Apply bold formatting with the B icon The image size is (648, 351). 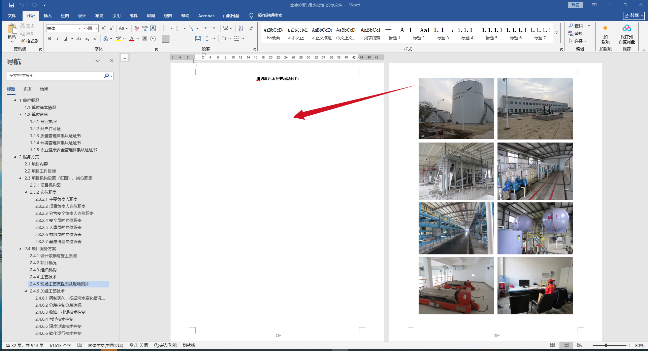pyautogui.click(x=50, y=39)
